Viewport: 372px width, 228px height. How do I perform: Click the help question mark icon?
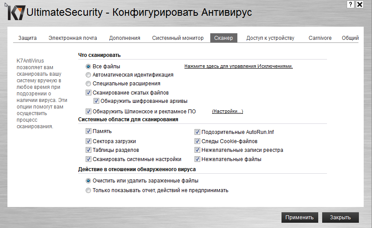point(351,4)
